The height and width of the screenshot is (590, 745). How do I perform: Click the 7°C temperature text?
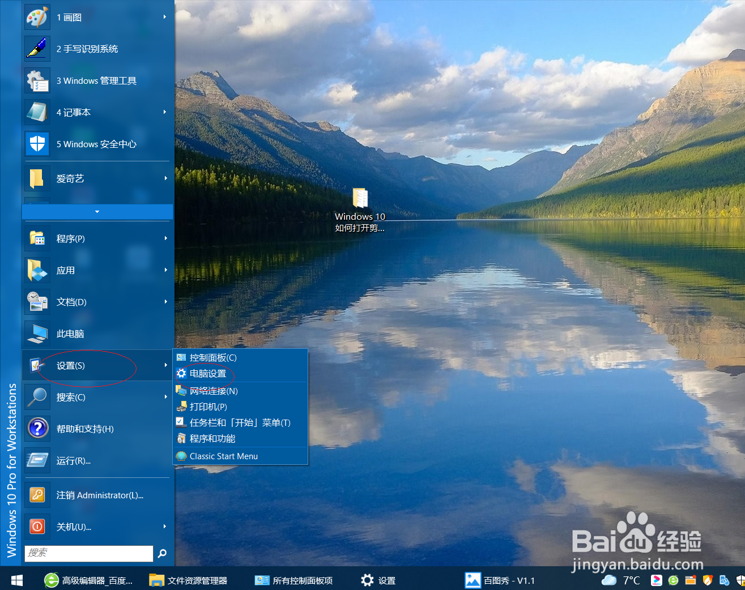[x=631, y=580]
